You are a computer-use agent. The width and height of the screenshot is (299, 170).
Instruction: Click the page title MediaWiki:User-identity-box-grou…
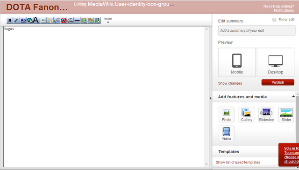pos(131,4)
